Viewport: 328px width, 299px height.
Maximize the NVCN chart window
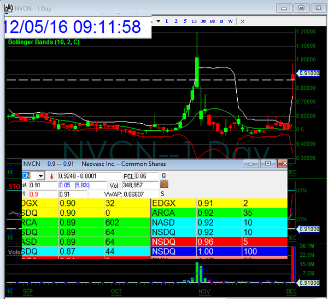coord(301,8)
